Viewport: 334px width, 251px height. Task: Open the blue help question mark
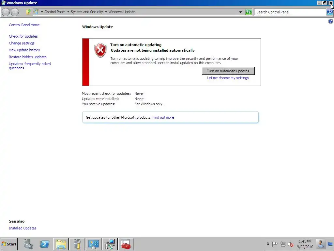(331, 21)
